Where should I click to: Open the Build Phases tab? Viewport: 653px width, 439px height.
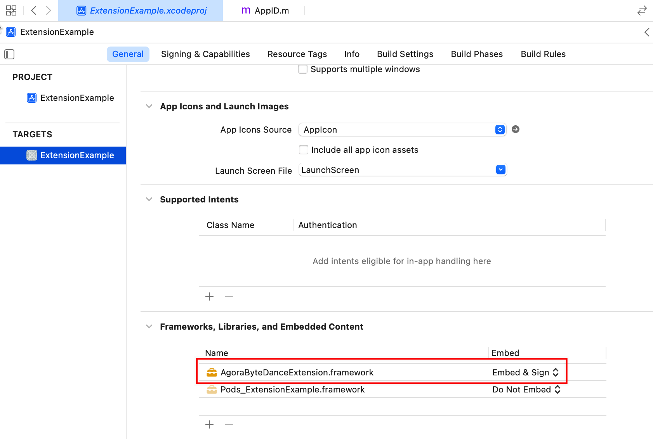point(477,54)
